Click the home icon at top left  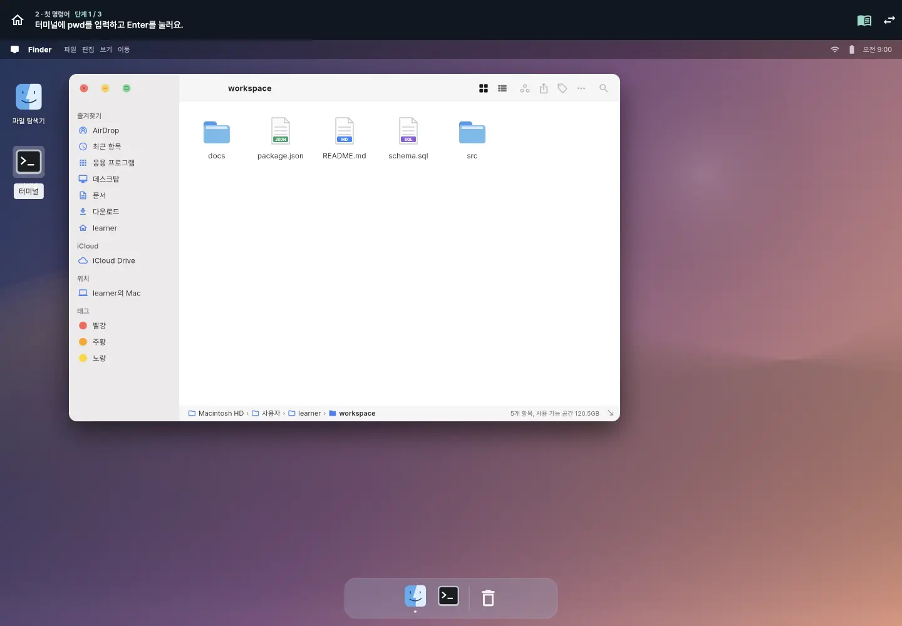coord(18,20)
